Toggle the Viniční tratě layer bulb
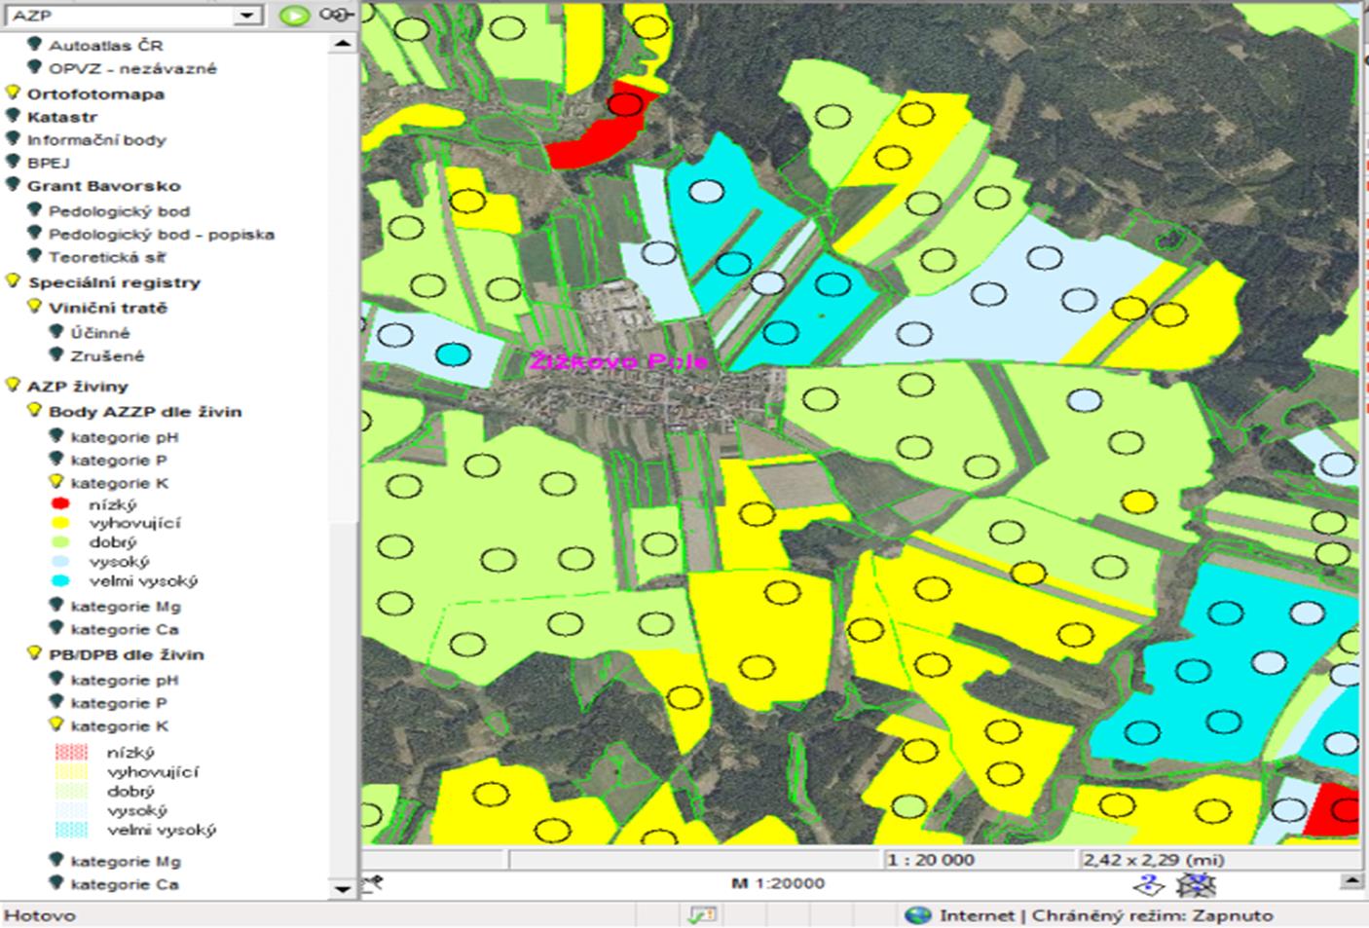 34,306
